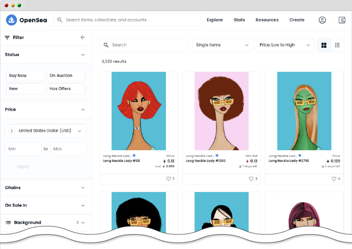This screenshot has height=249, width=352.
Task: Open afro-haired Lady #1393 image
Action: [x=221, y=111]
